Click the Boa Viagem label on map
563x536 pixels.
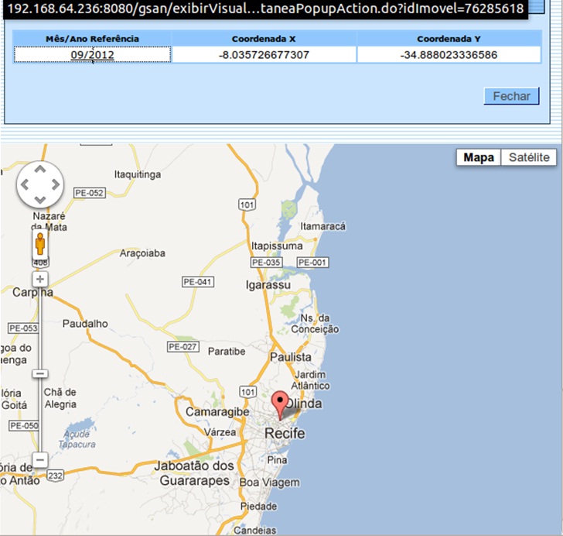[269, 483]
